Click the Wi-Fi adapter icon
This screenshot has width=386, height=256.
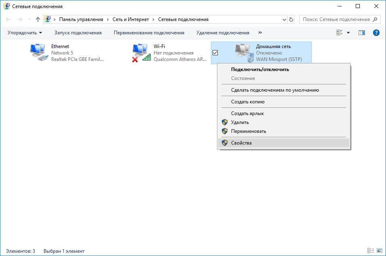pos(141,52)
